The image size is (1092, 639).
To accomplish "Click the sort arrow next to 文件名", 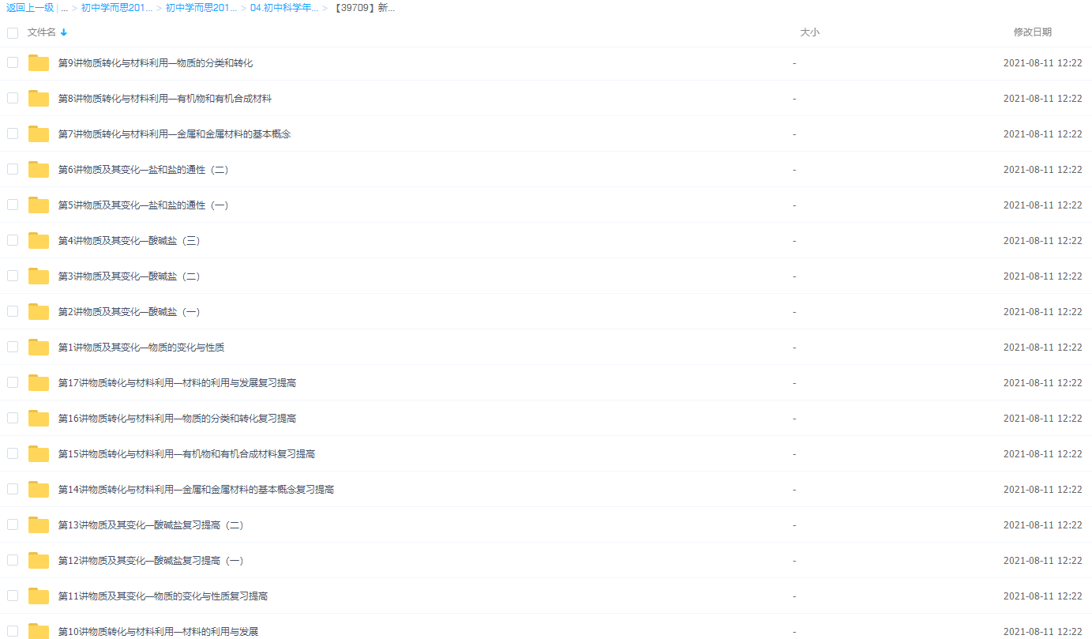I will pyautogui.click(x=64, y=32).
